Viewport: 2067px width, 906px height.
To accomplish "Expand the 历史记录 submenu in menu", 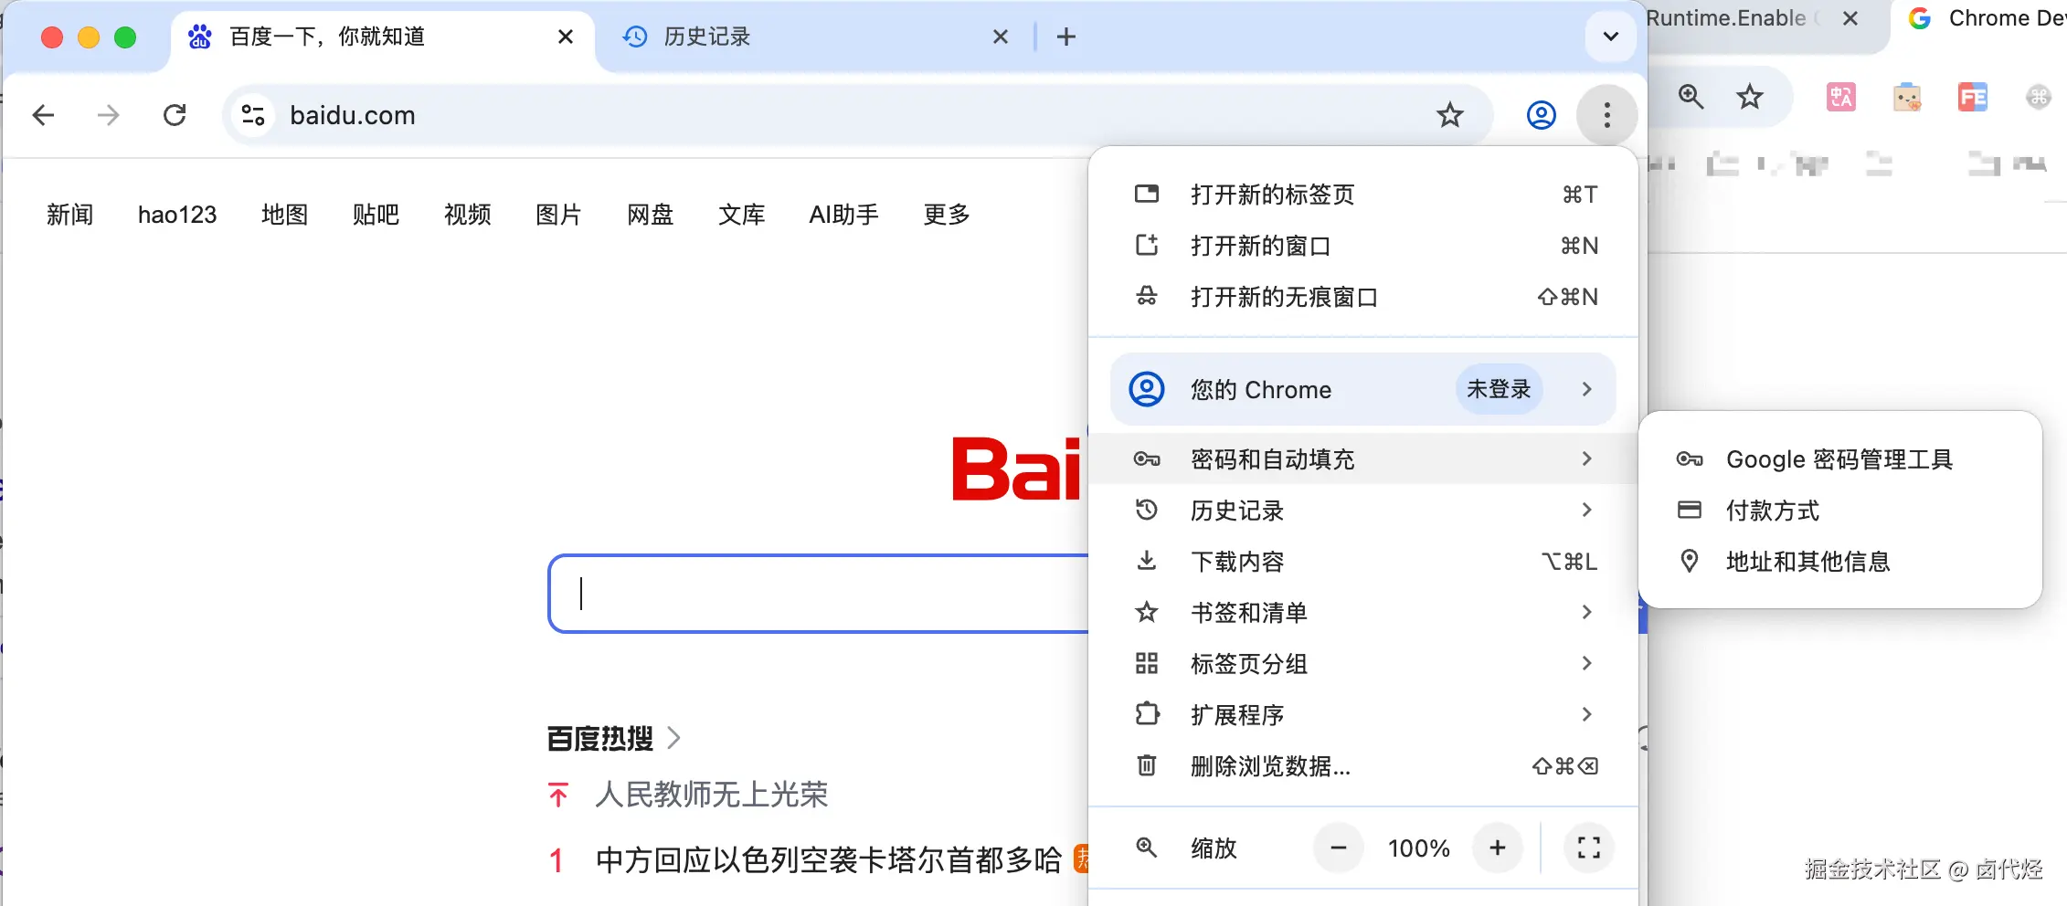I will 1362,510.
